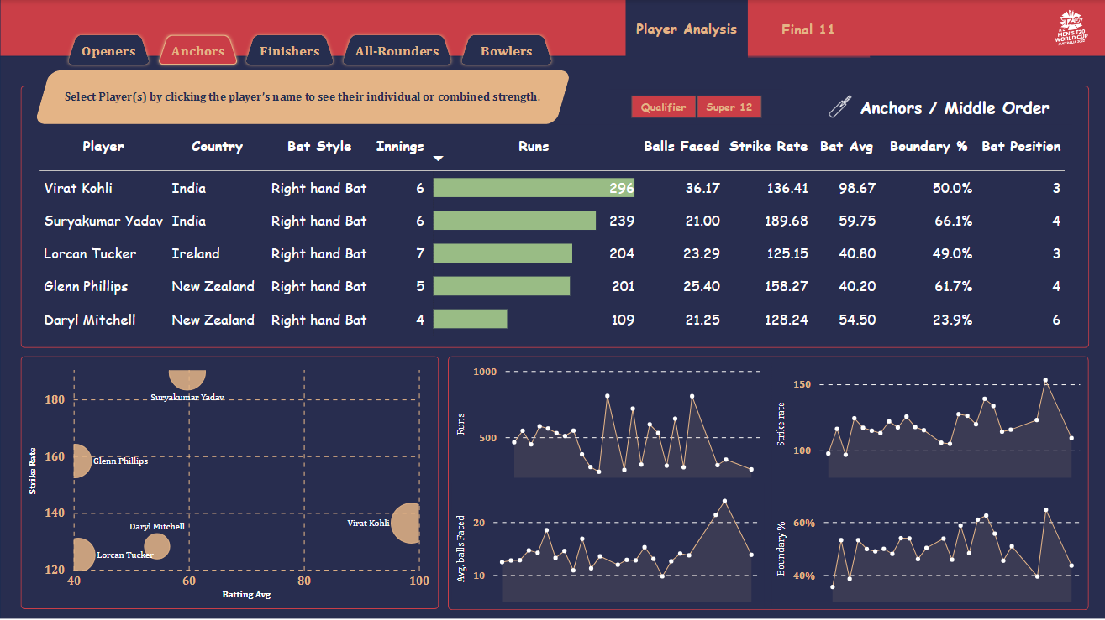Sort by the Strike Rate column header
The height and width of the screenshot is (620, 1105).
click(x=768, y=146)
